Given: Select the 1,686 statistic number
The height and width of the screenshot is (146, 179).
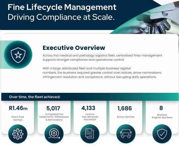Looking at the screenshot, I should (x=125, y=108).
